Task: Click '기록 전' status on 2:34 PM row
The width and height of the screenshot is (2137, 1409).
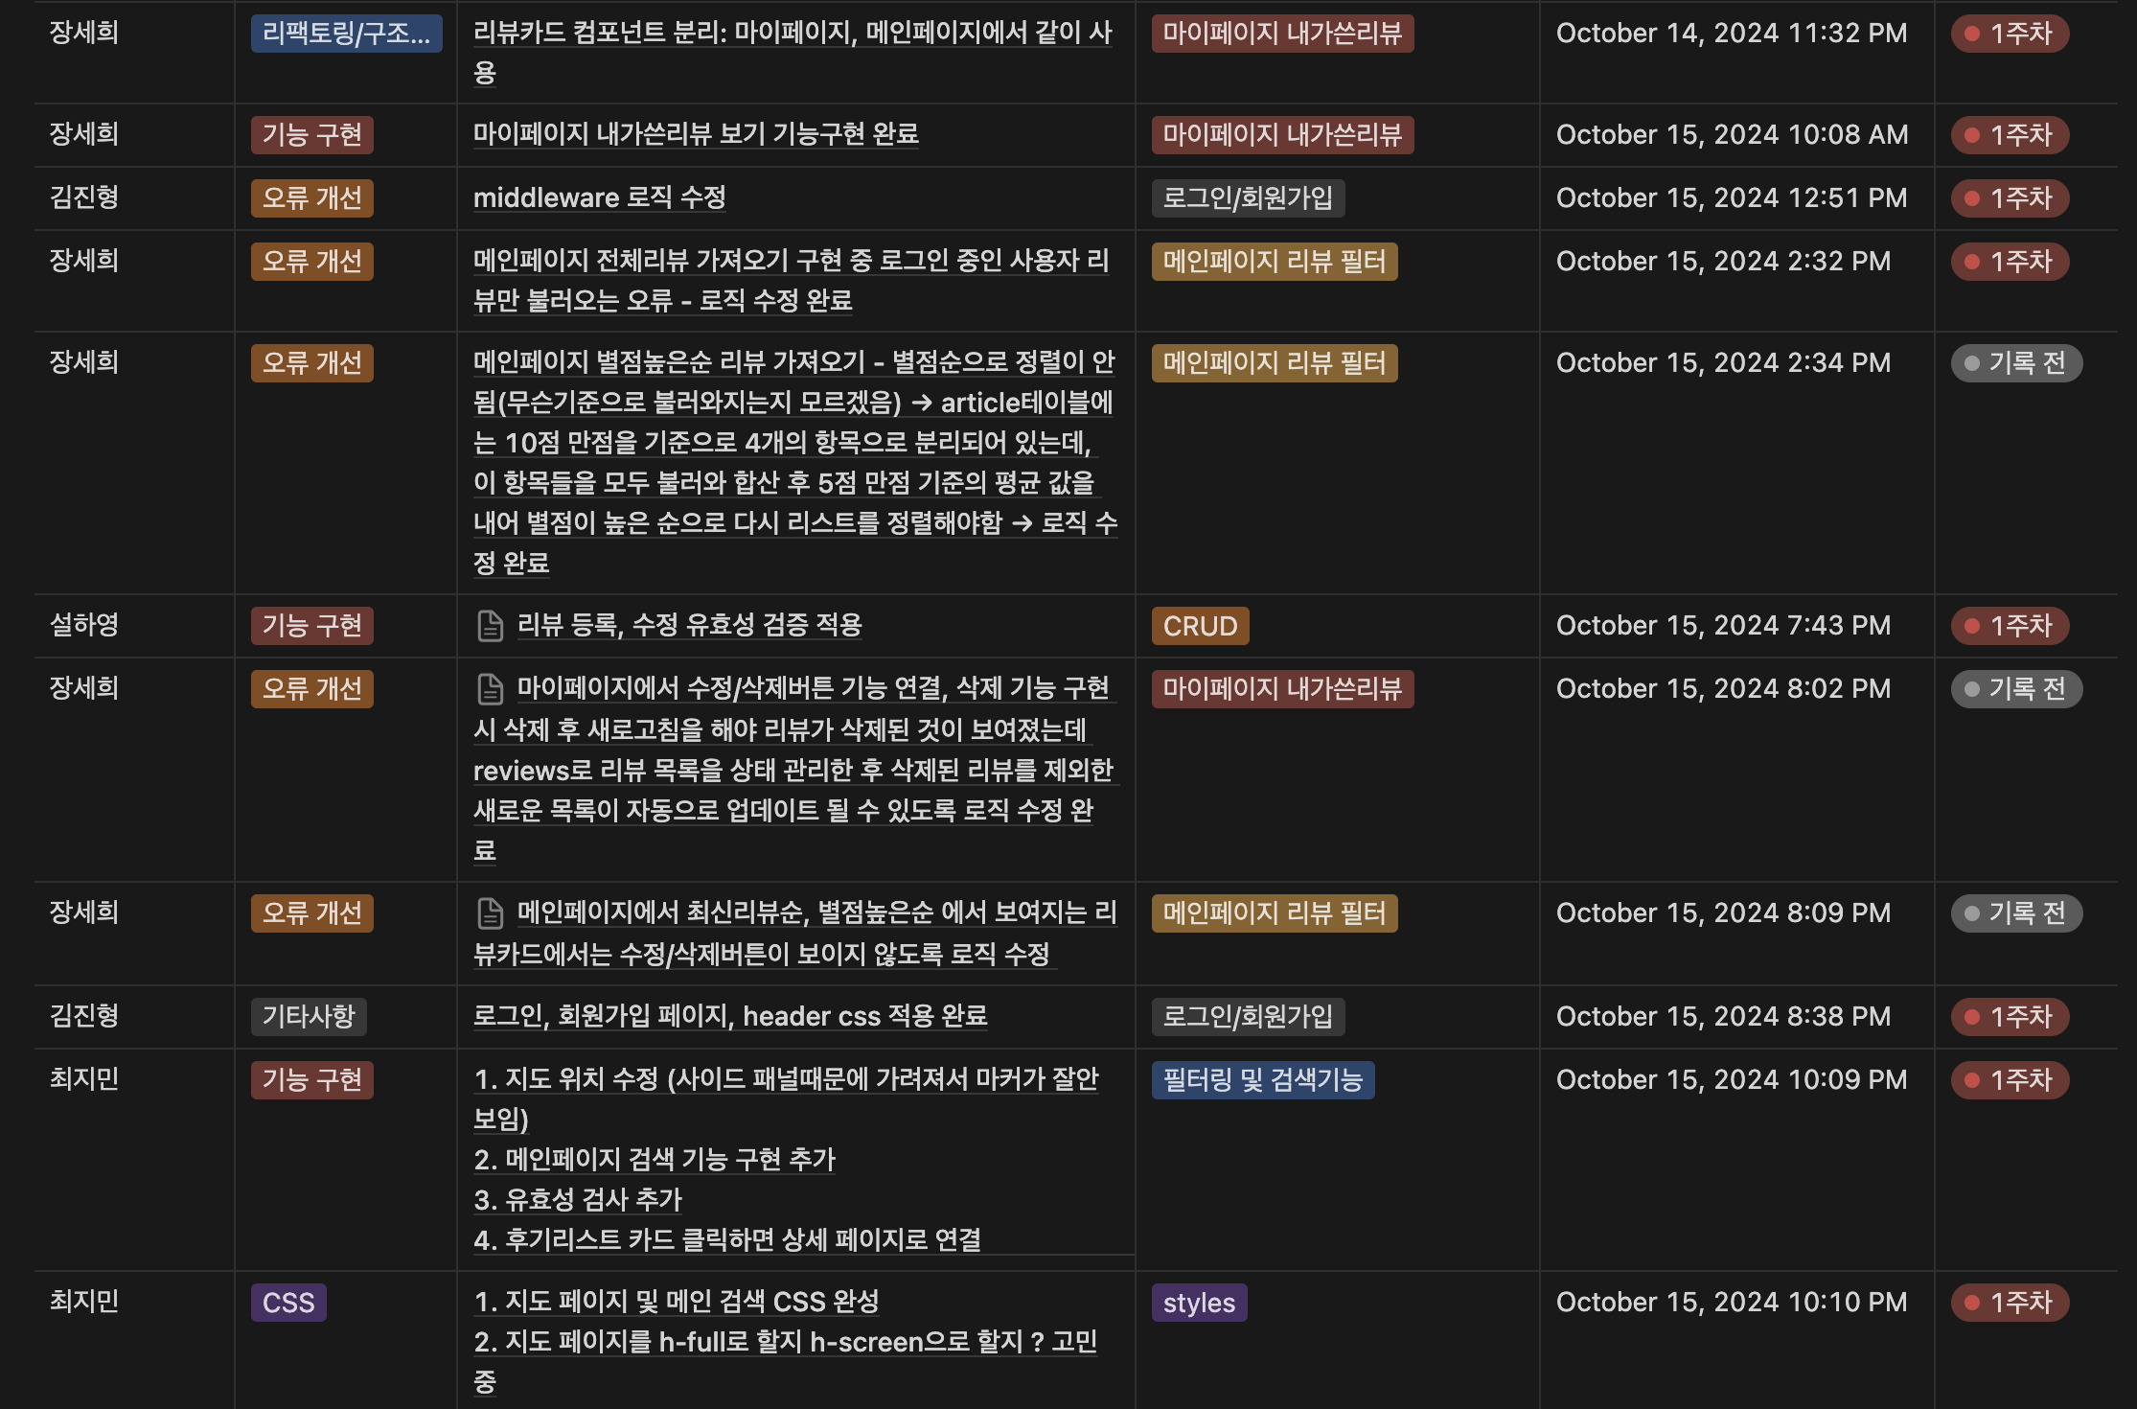Action: 2016,363
